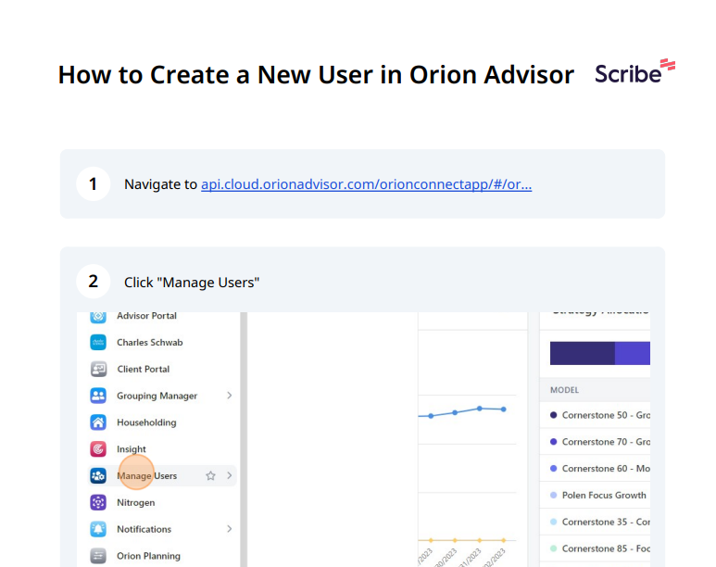The height and width of the screenshot is (567, 716).
Task: Open the api.cloud.orionadvisor.com link
Action: click(x=366, y=184)
